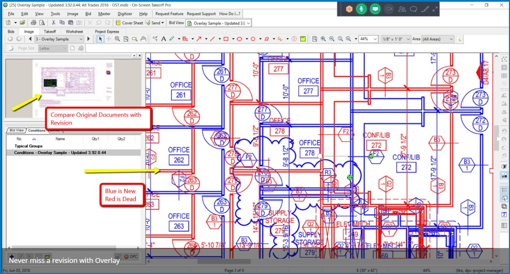Activate the pan hand tool

[x=143, y=39]
